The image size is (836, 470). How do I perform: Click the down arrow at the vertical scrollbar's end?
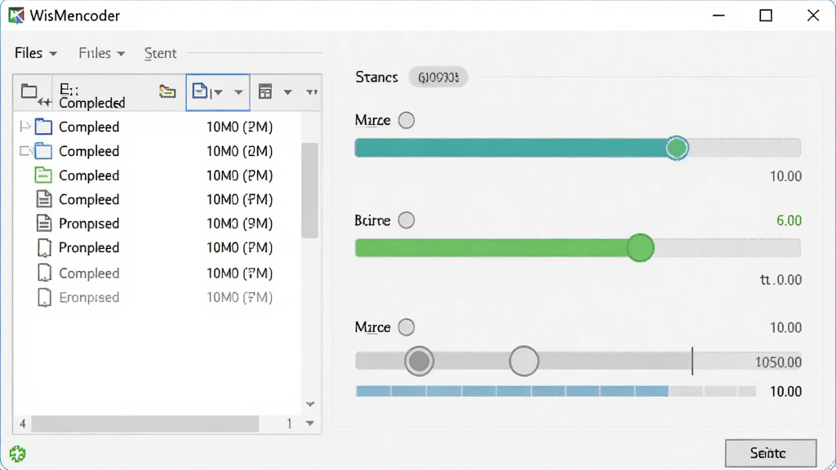[x=310, y=405]
